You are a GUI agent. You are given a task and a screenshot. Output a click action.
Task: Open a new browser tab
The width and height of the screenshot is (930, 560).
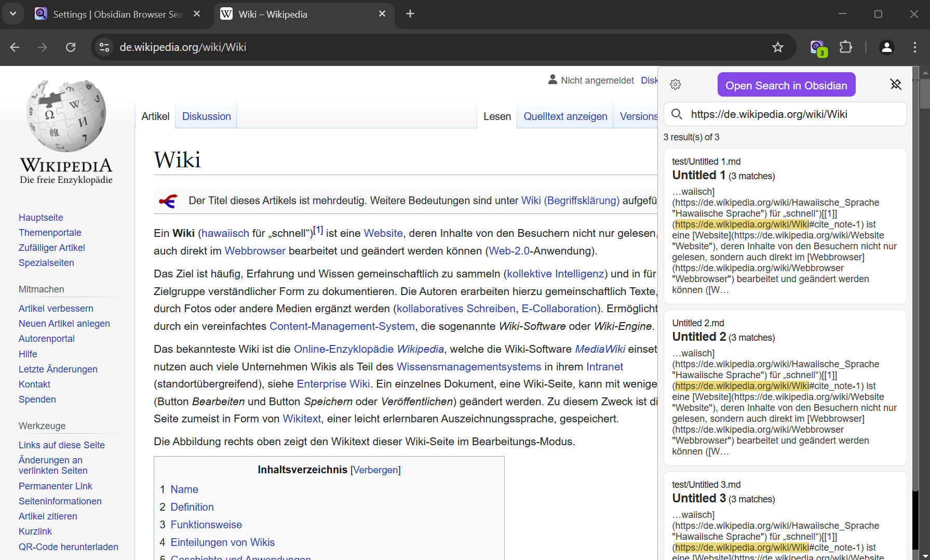(410, 14)
